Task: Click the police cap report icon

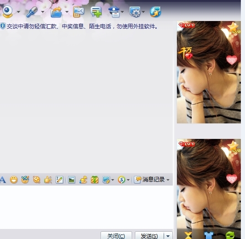Action: click(x=114, y=12)
